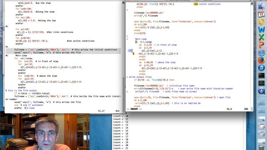
Task: Click highlighted 'set' word in right window
Action: (x=196, y=4)
